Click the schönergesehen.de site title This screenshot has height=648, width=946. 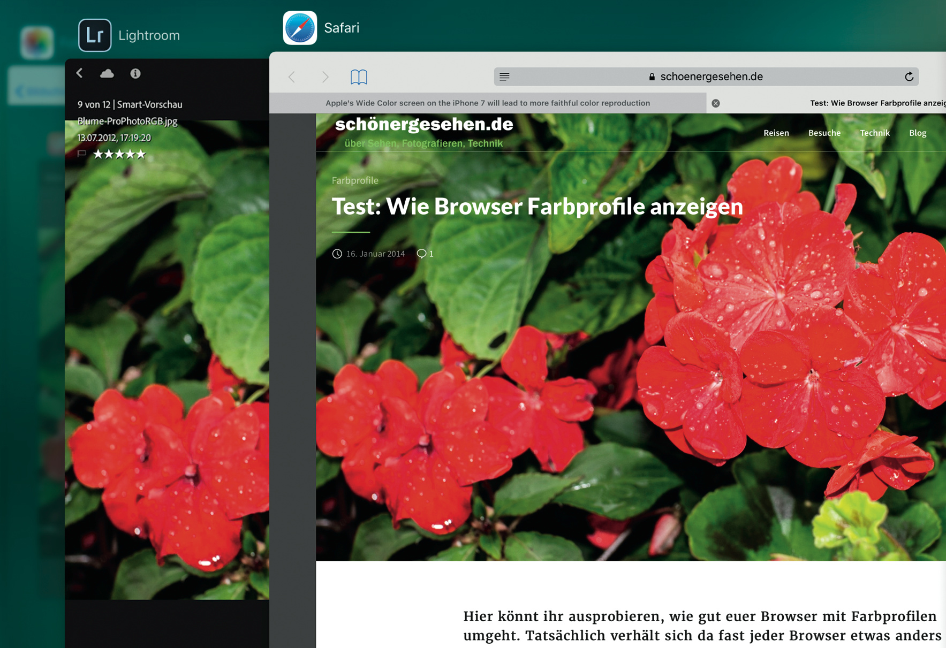pyautogui.click(x=423, y=124)
